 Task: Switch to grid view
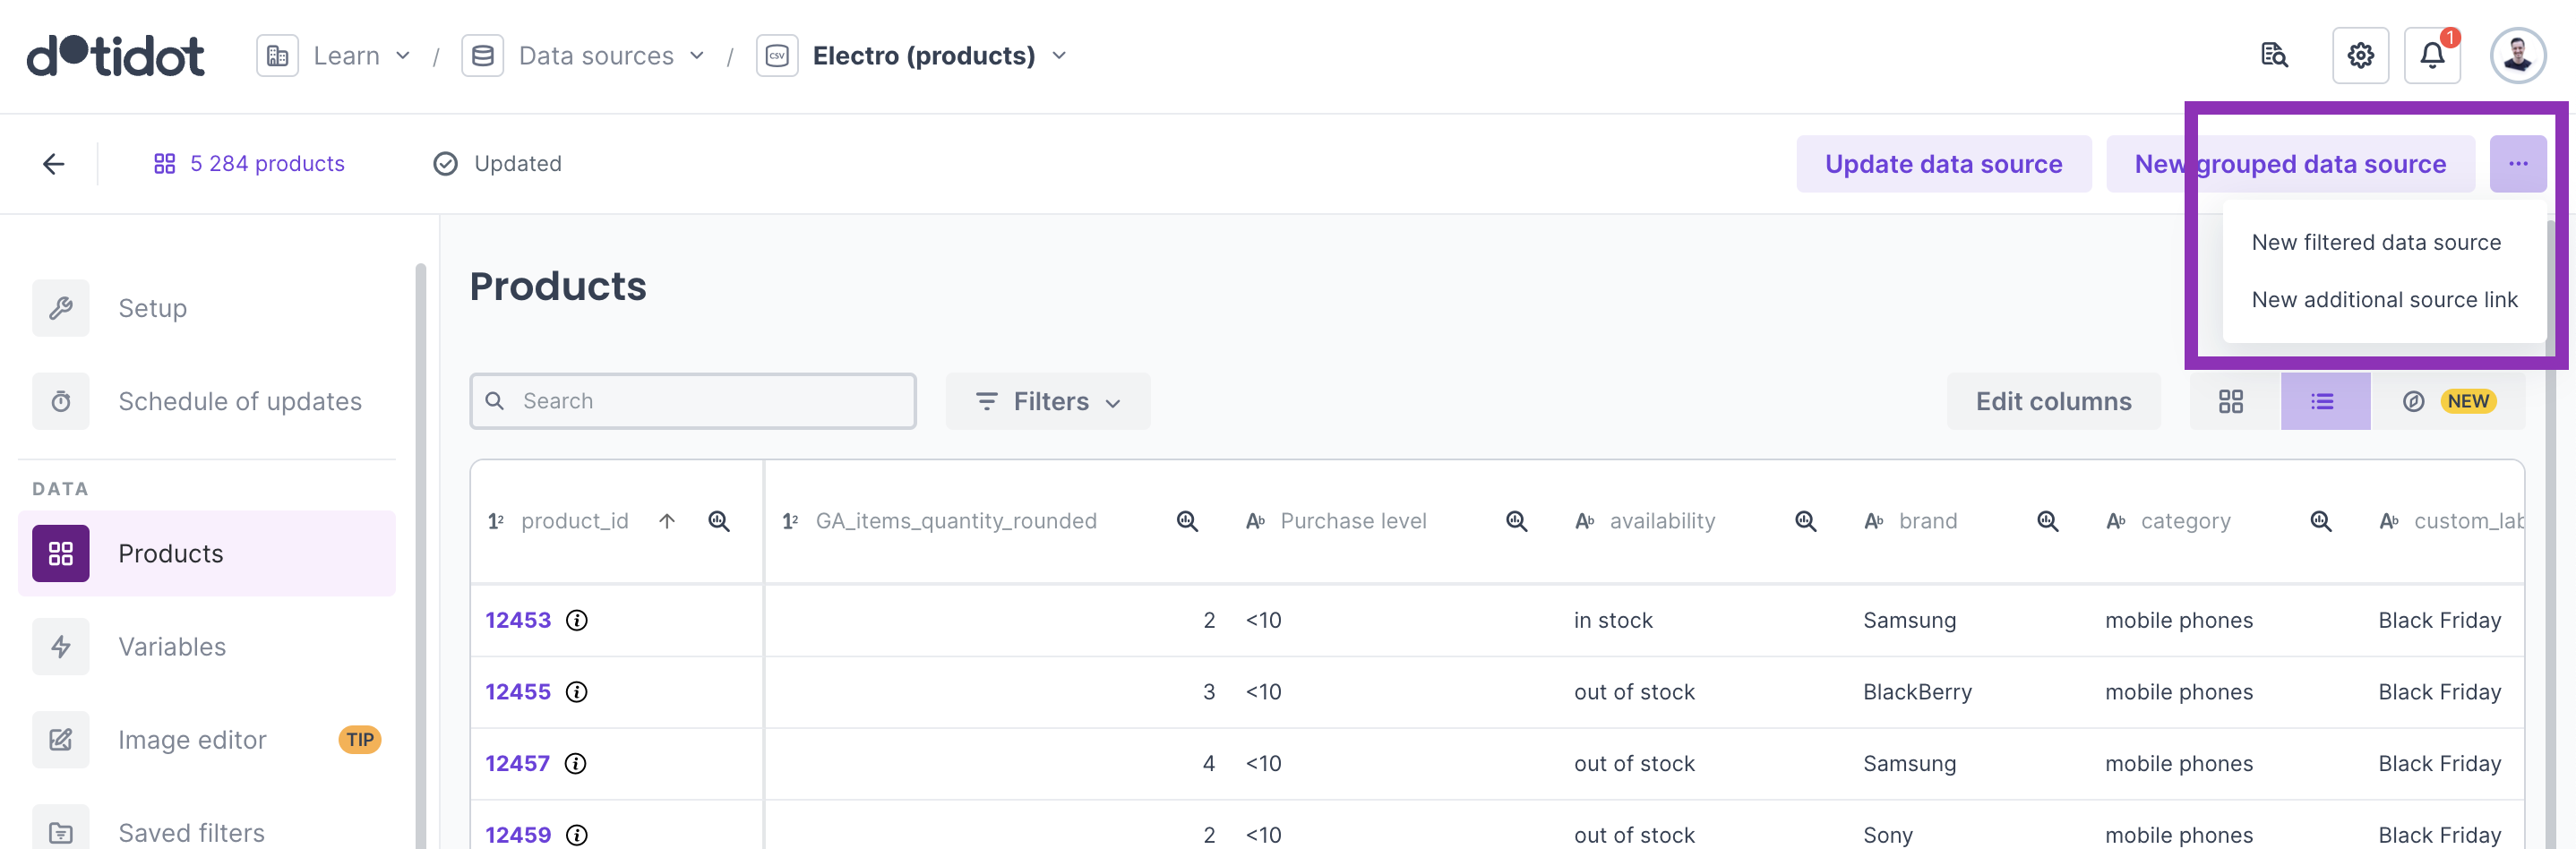(x=2231, y=402)
